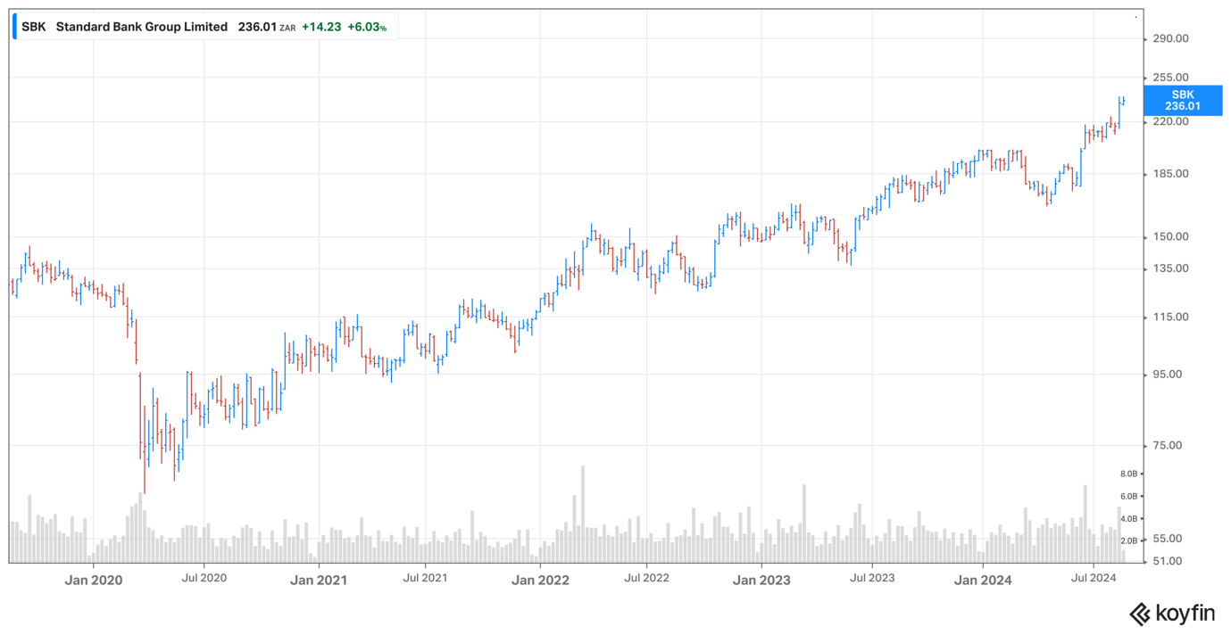Click the 135.00 price axis label

[1170, 268]
